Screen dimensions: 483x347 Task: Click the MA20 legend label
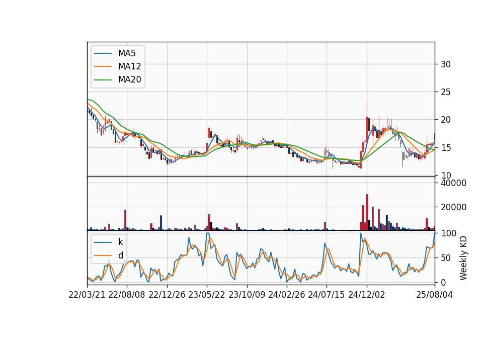click(x=129, y=79)
